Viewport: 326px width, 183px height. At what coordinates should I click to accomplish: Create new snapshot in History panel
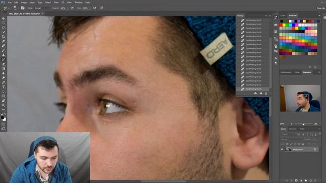tap(261, 94)
